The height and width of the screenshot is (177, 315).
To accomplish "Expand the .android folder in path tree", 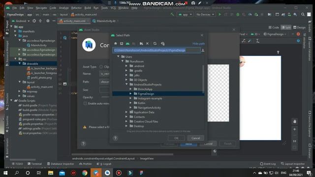I will 126,66.
